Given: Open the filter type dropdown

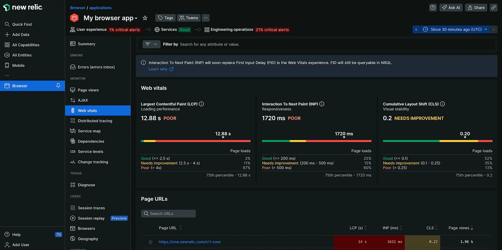Looking at the screenshot, I should point(151,44).
